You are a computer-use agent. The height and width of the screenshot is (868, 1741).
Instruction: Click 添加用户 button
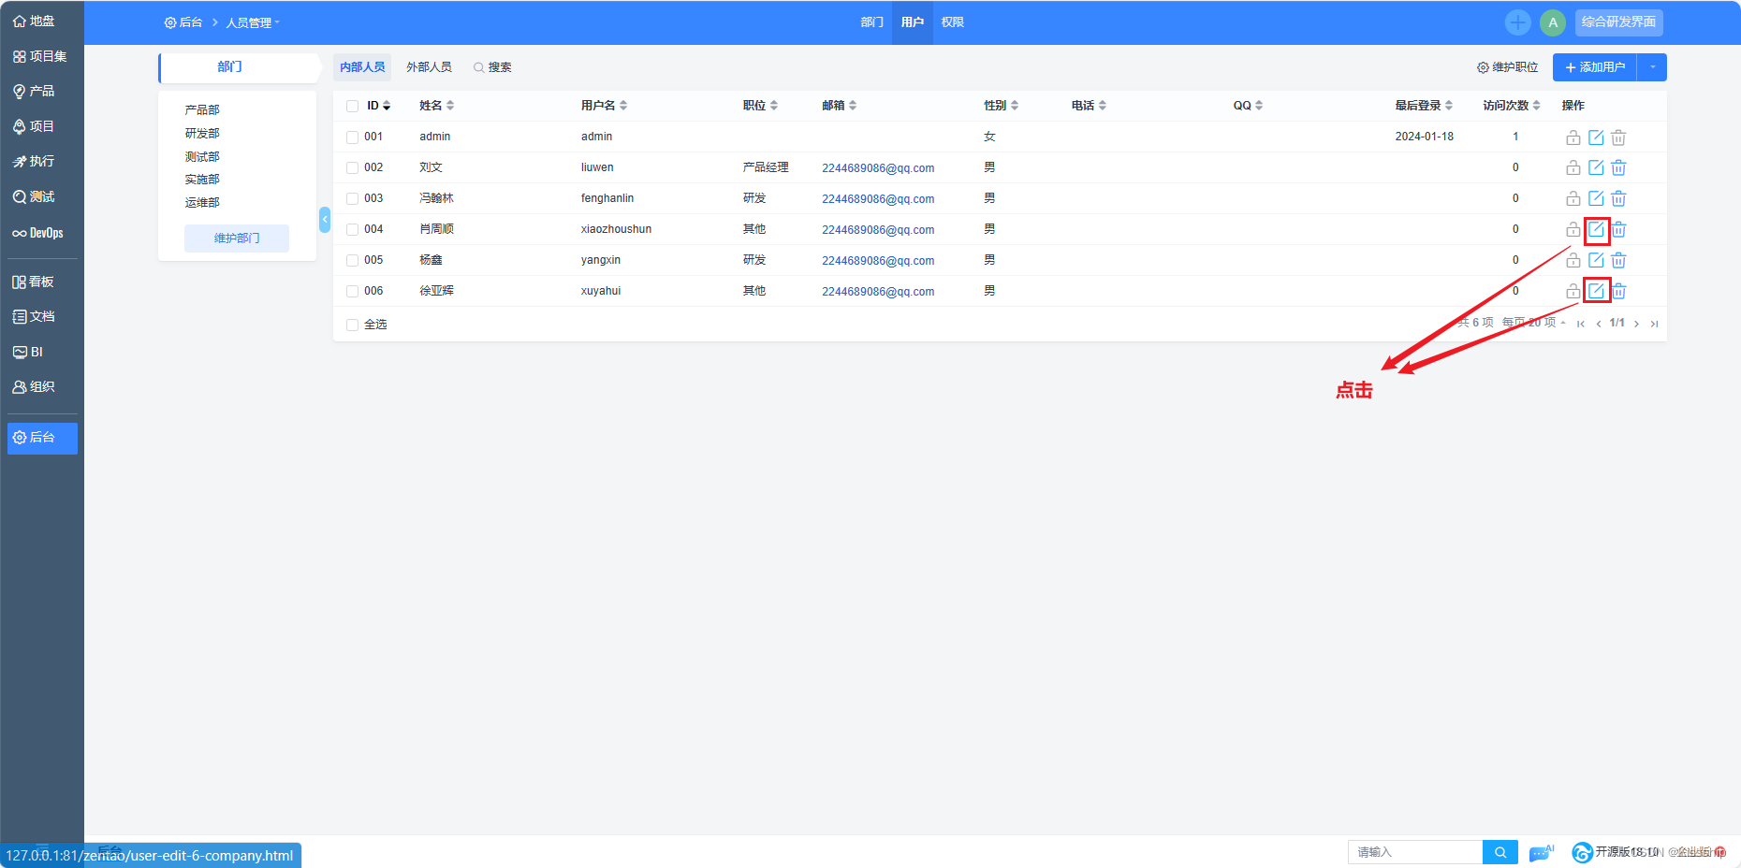point(1596,67)
